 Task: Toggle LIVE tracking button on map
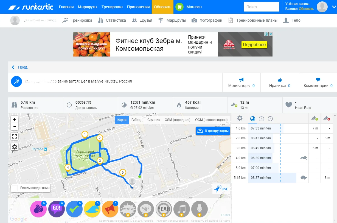click(x=221, y=189)
